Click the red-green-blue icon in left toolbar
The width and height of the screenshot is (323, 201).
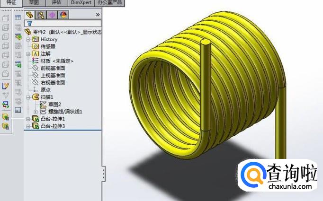click(6, 105)
